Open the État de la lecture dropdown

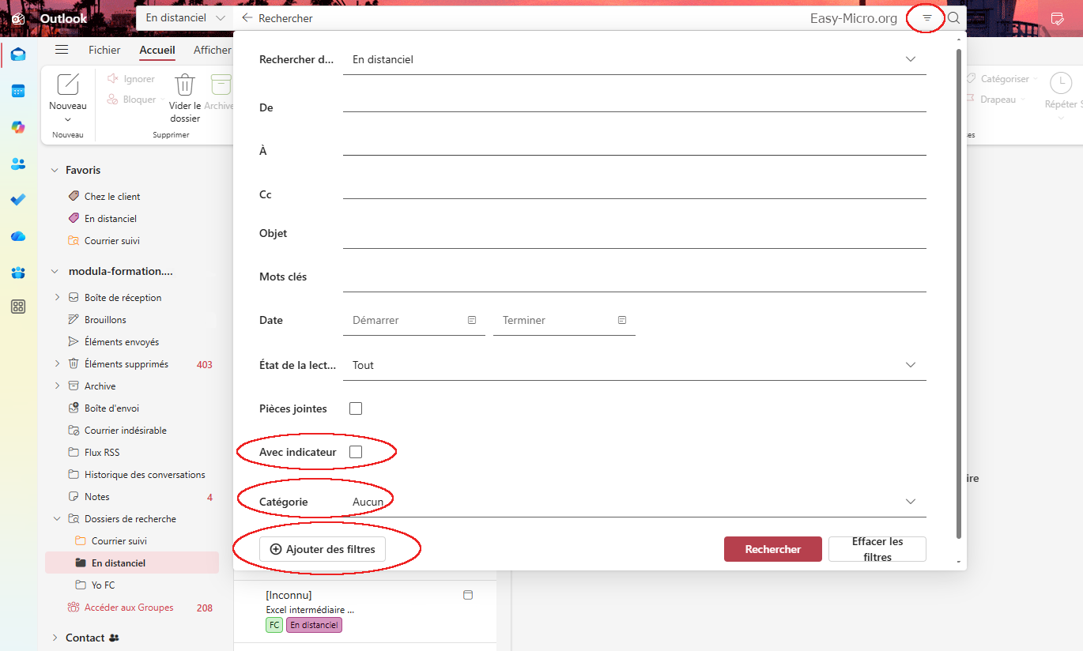click(910, 365)
